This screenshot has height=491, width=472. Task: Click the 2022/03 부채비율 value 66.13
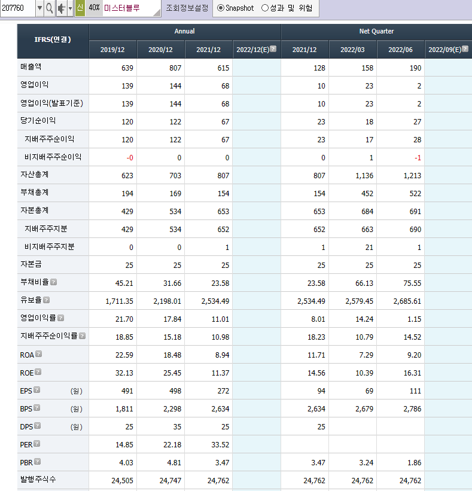(x=364, y=283)
